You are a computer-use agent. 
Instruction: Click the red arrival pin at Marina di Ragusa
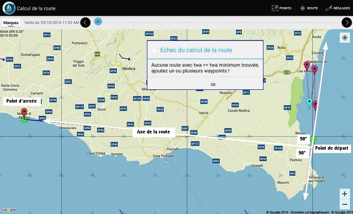(24, 113)
